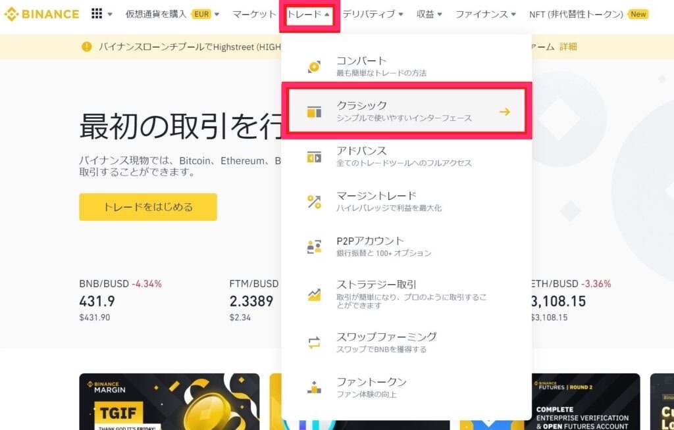Open the FTM/BUSD price ticker

(254, 300)
